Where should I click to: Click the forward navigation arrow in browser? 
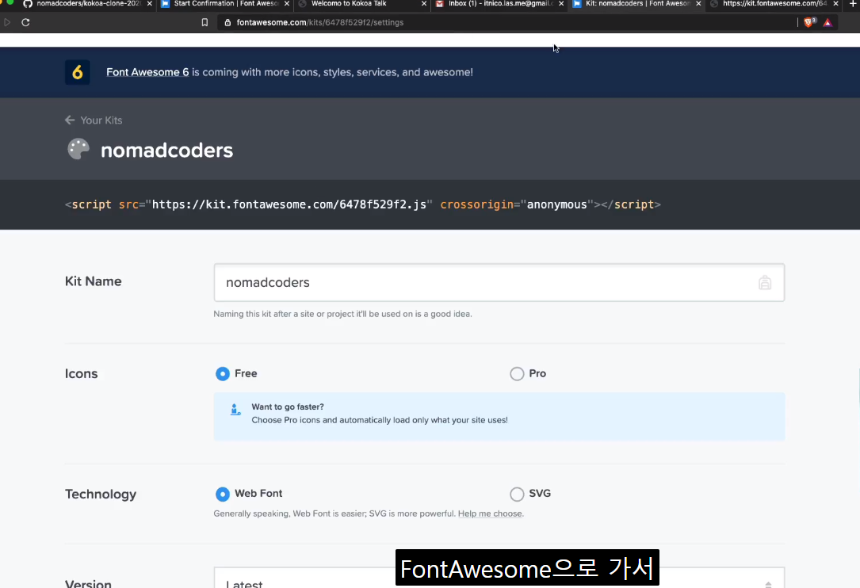pos(7,22)
